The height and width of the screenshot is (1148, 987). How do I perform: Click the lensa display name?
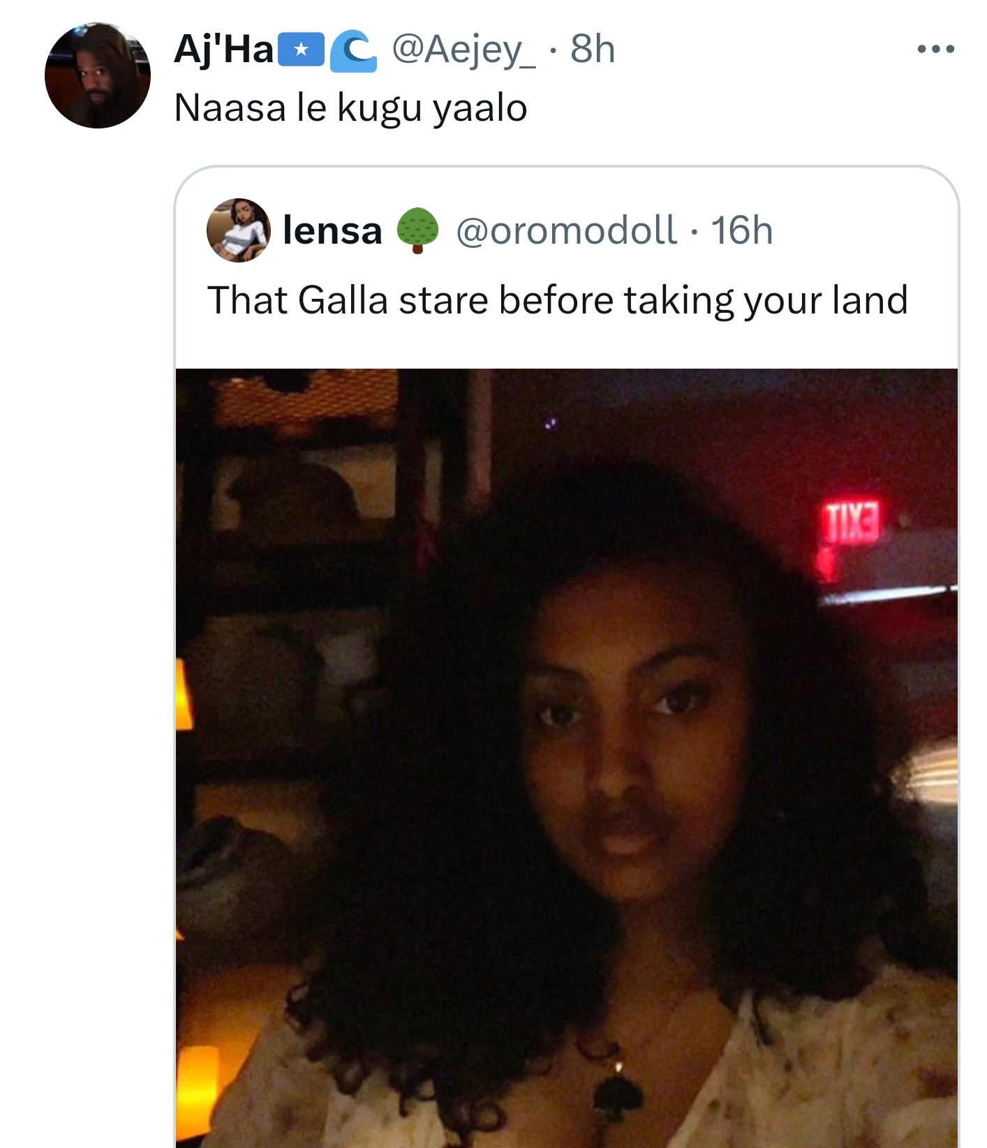332,230
